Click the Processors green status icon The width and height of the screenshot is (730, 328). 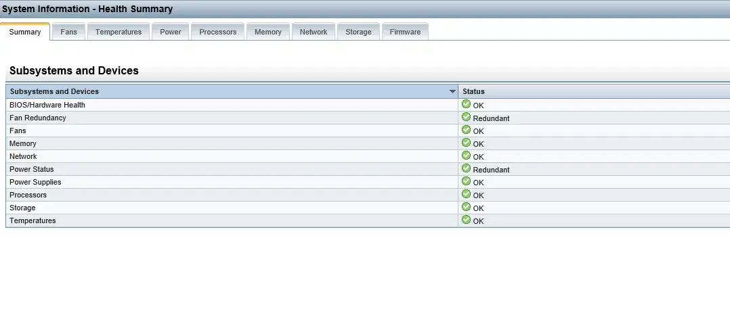[x=466, y=194]
